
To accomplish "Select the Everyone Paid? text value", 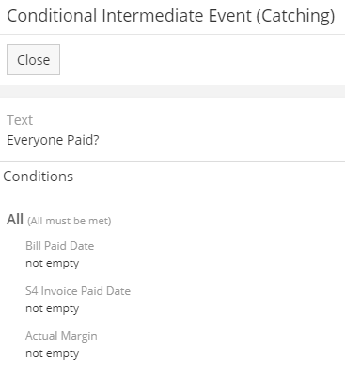I will point(53,140).
